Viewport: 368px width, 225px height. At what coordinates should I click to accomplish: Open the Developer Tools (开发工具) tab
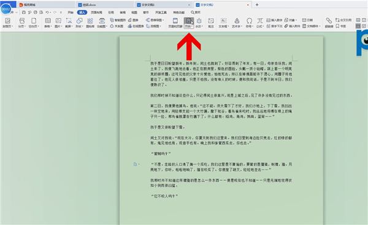pos(161,12)
